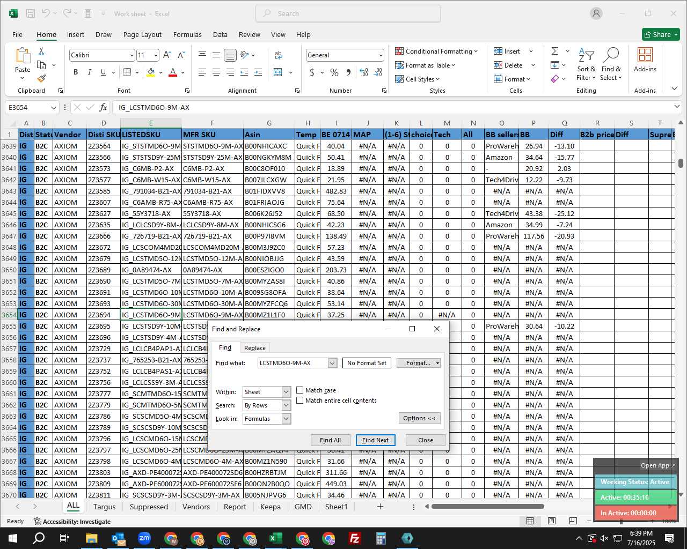
Task: Click the Bold formatting icon
Action: pos(76,72)
